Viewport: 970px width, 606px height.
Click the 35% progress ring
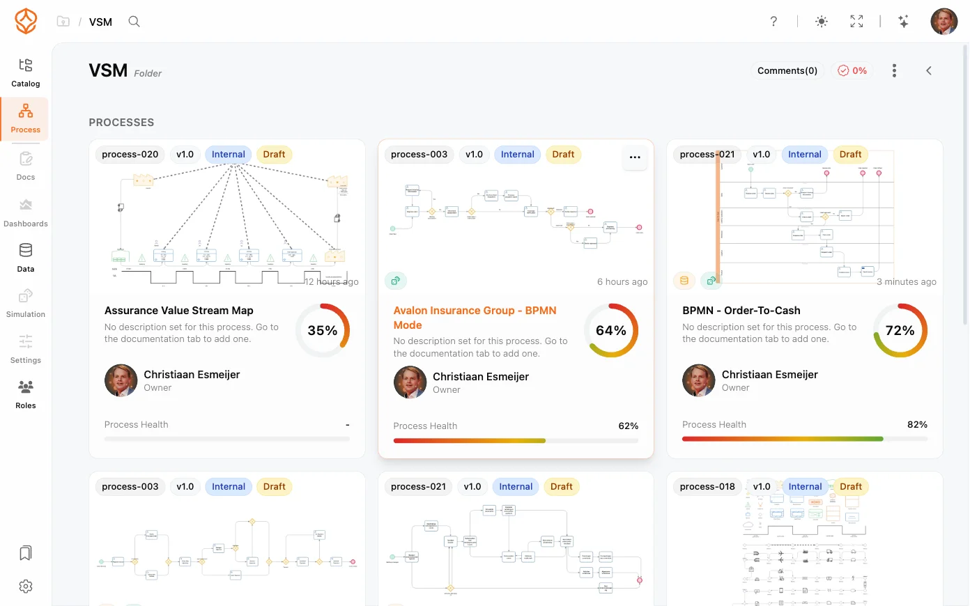click(323, 330)
